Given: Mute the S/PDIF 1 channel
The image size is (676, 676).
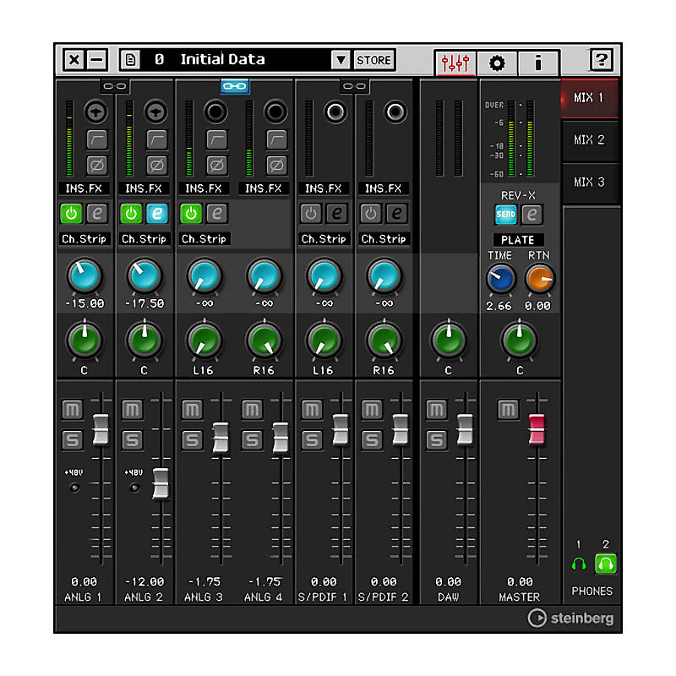Looking at the screenshot, I should [x=312, y=410].
